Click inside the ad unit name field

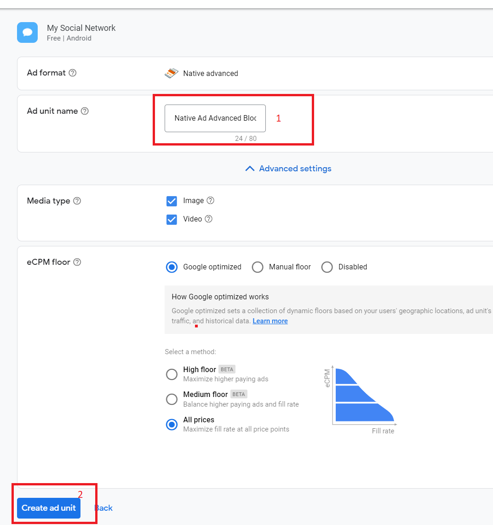click(214, 118)
